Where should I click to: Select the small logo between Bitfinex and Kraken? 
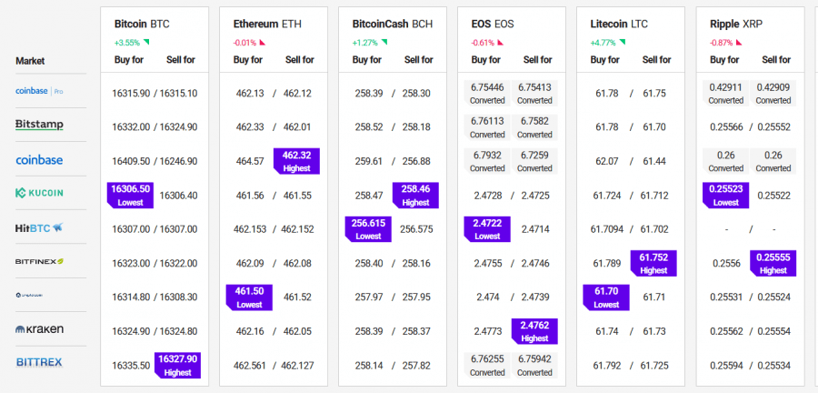(29, 296)
